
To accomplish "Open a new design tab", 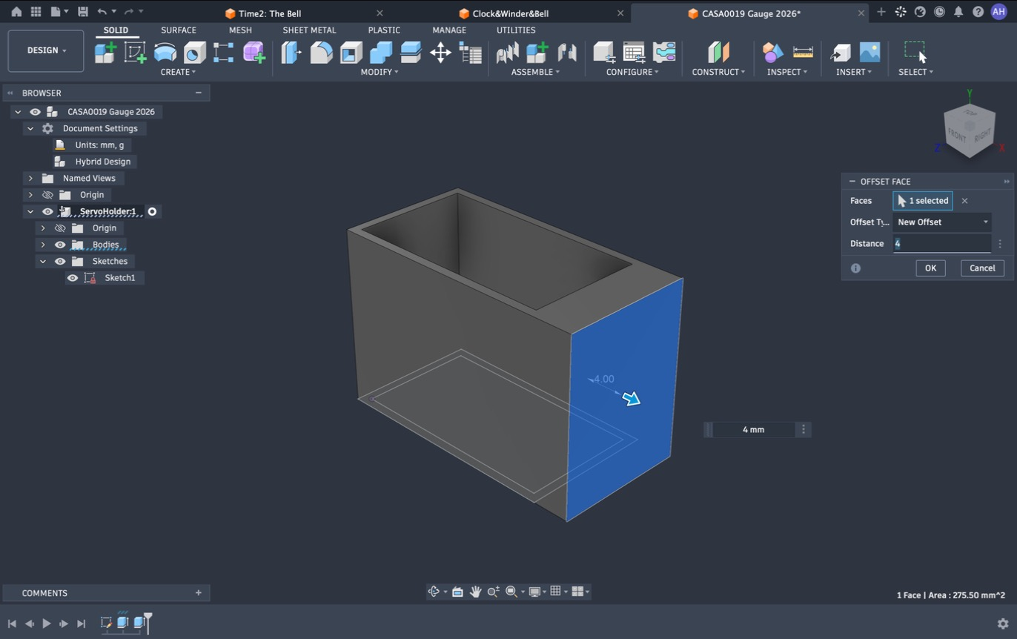I will pyautogui.click(x=881, y=12).
